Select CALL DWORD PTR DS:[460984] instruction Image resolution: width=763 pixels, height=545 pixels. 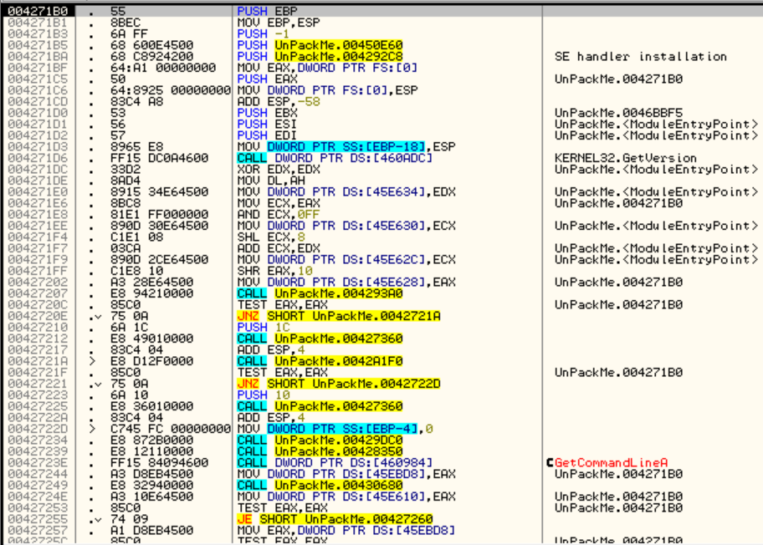pyautogui.click(x=335, y=462)
